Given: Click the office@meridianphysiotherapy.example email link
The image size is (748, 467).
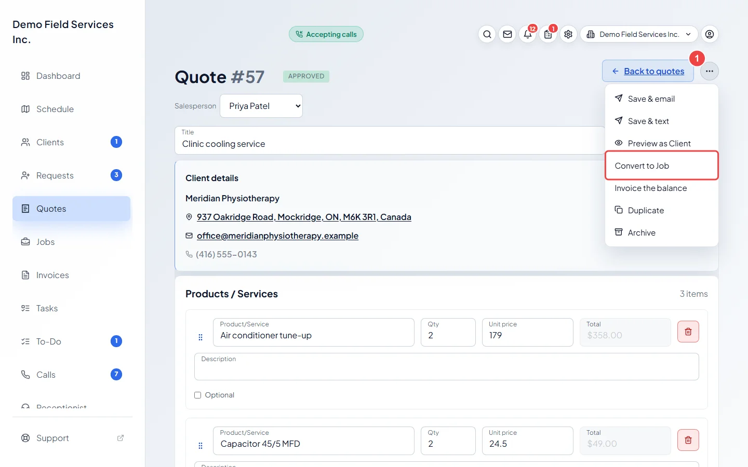Looking at the screenshot, I should (x=277, y=236).
